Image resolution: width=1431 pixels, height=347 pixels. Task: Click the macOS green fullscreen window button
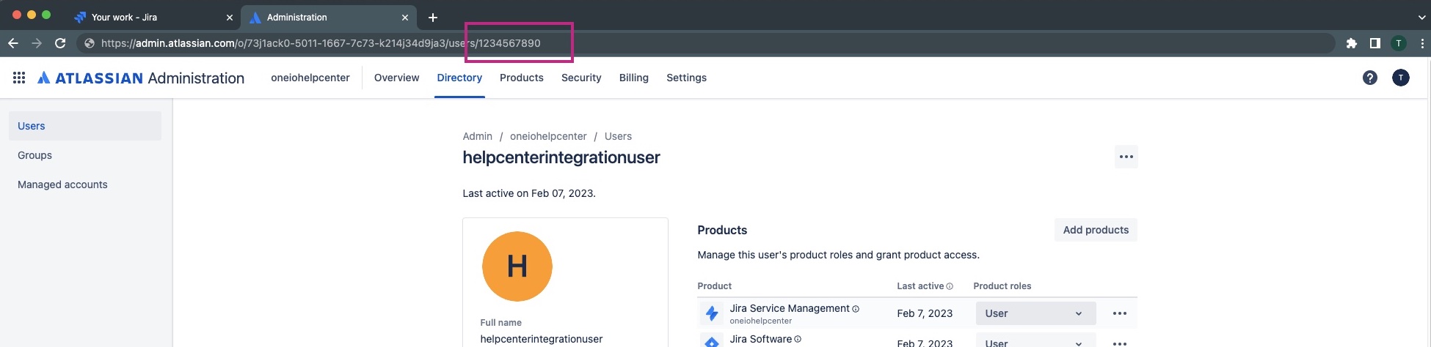coord(47,15)
